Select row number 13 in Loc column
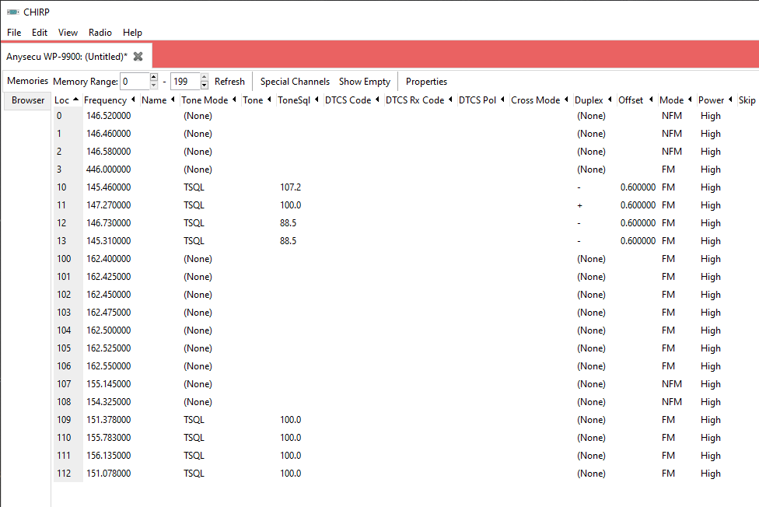The width and height of the screenshot is (759, 507). click(61, 241)
